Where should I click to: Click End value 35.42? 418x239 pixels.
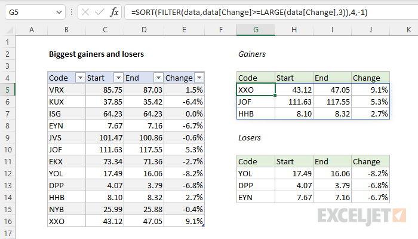click(144, 102)
